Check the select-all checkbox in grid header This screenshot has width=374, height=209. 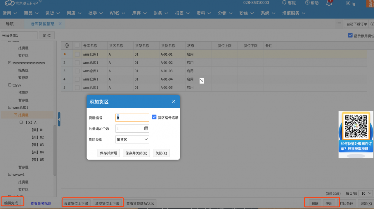(x=77, y=46)
